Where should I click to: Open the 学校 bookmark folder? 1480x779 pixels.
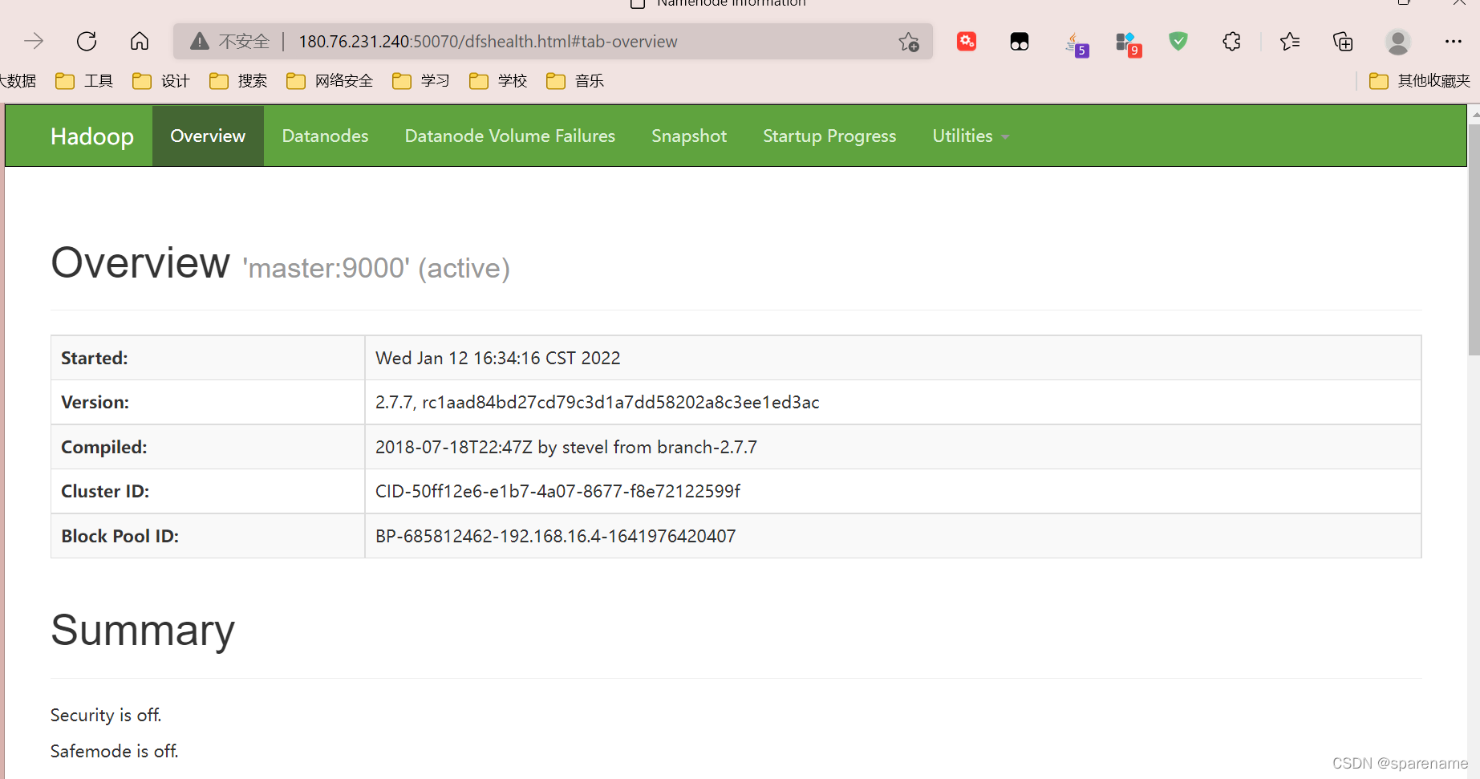click(498, 81)
